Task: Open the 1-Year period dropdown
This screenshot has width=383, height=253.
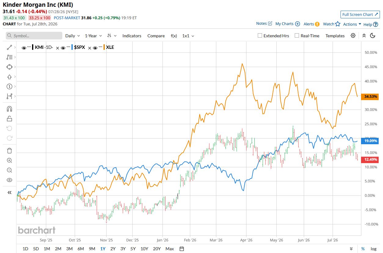Action: (x=93, y=36)
